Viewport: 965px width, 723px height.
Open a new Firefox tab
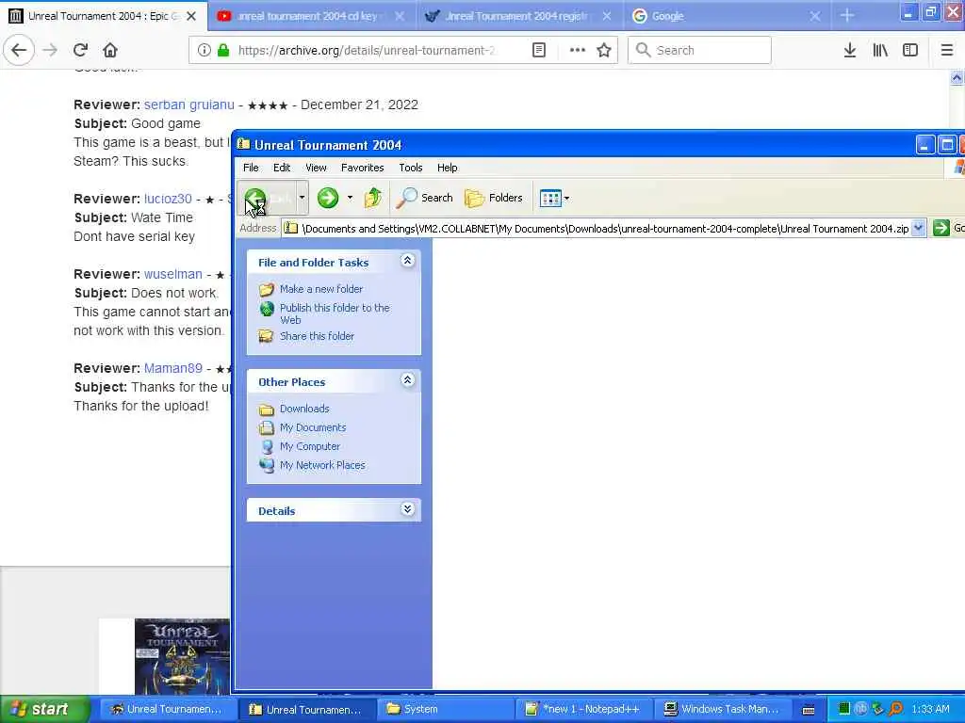point(847,15)
